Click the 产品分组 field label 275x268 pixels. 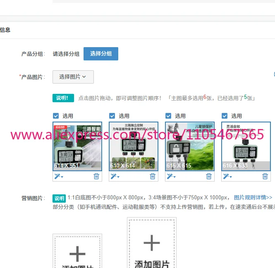(33, 54)
